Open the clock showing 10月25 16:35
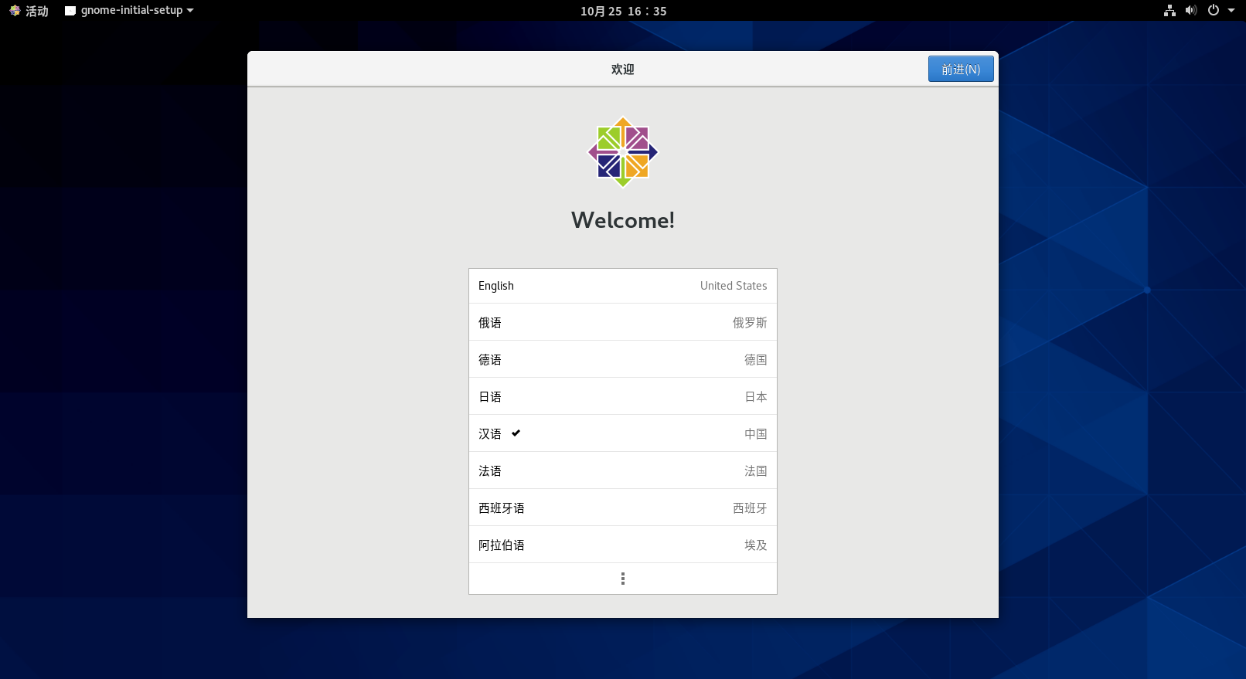Image resolution: width=1246 pixels, height=679 pixels. [x=623, y=11]
